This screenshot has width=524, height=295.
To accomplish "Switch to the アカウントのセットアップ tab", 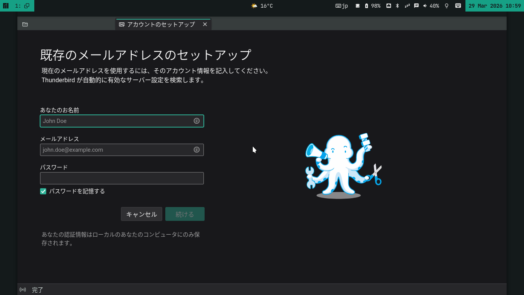I will [x=162, y=24].
